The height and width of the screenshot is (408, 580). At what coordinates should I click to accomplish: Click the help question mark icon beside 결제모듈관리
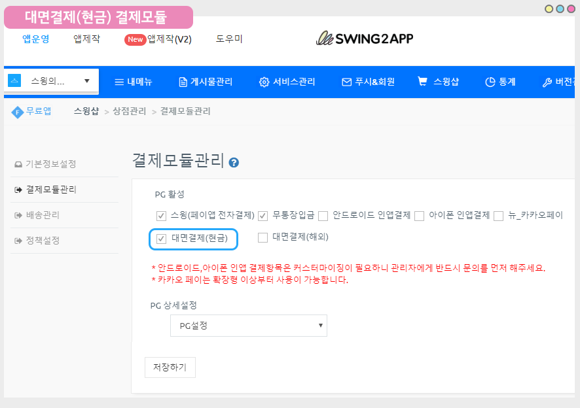[x=234, y=163]
